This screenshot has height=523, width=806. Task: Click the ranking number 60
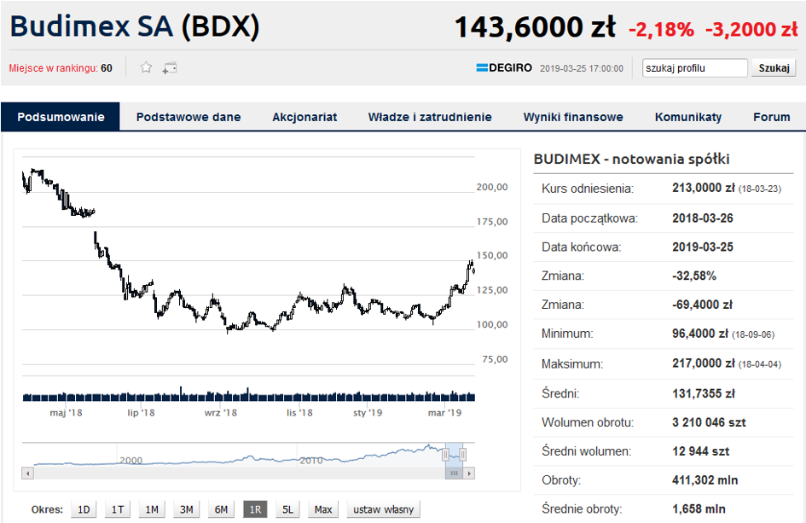click(107, 68)
